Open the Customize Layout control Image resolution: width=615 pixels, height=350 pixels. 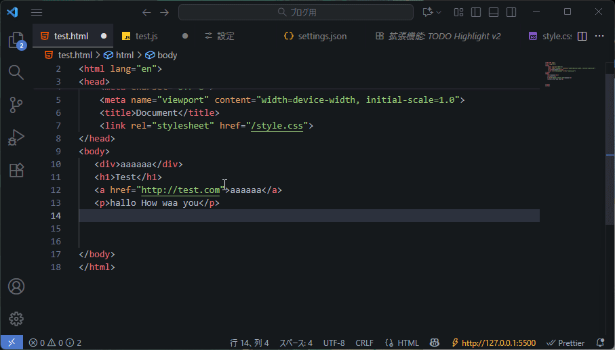point(458,13)
